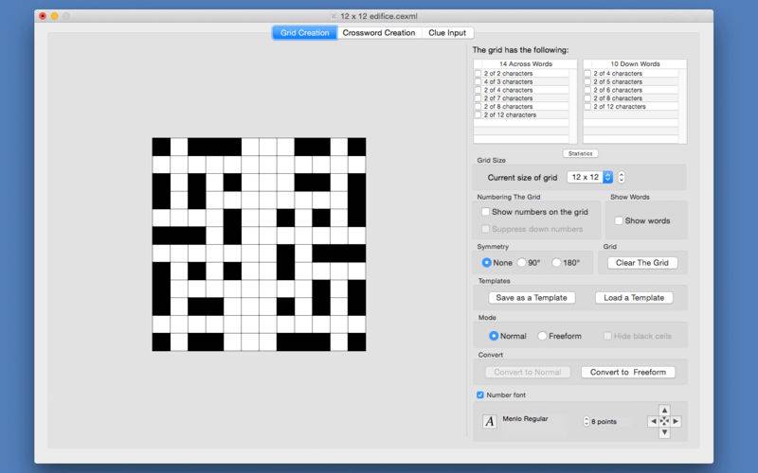Screen dimensions: 758x473
Task: Select 90° symmetry radio button
Action: pyautogui.click(x=521, y=263)
